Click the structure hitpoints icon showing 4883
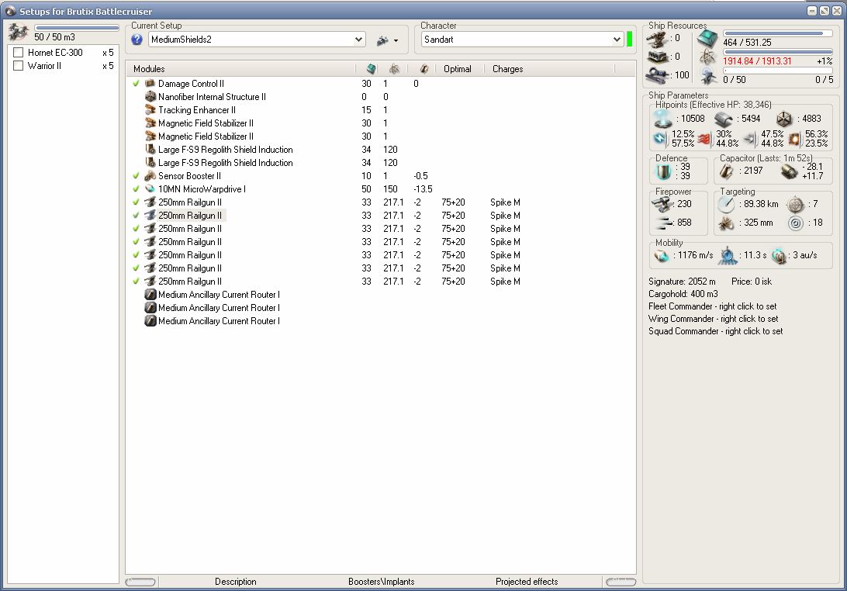Screen dimensions: 847x591 (784, 119)
